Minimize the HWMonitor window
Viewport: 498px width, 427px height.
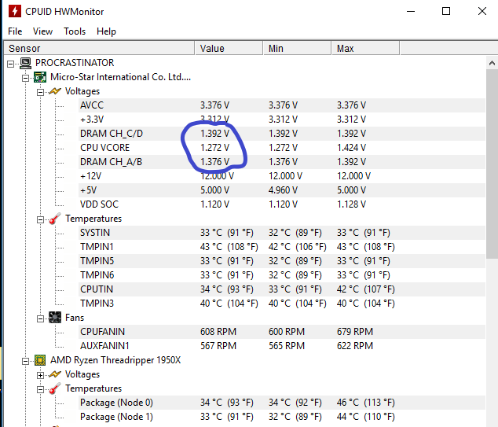point(411,11)
